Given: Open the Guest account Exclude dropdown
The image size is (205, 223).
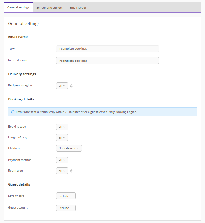Looking at the screenshot, I should [66, 208].
